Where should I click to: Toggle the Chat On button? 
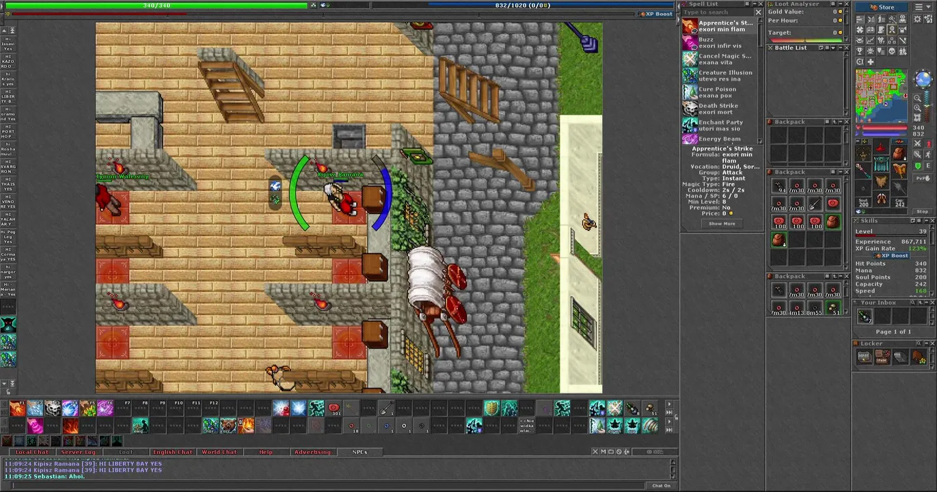[x=661, y=485]
